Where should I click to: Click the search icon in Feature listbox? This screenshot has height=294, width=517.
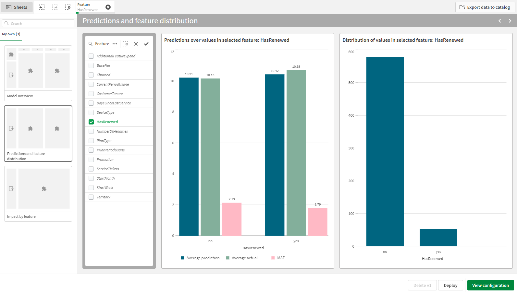pyautogui.click(x=91, y=44)
